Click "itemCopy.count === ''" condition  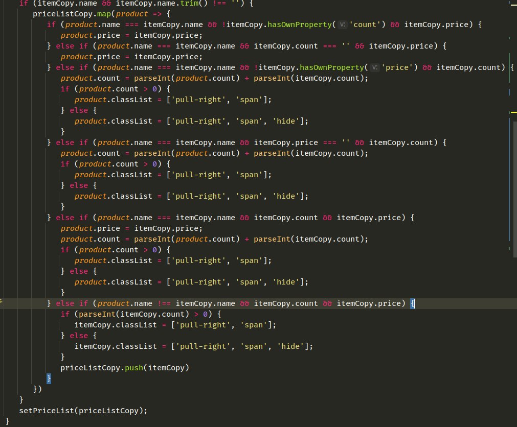click(x=302, y=46)
